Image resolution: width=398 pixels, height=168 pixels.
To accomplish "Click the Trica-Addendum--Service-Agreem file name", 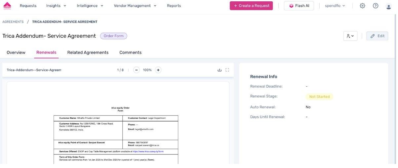I will coord(34,70).
